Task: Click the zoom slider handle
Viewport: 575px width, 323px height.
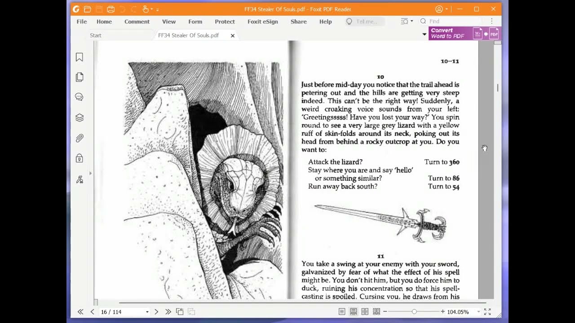Action: tap(414, 312)
